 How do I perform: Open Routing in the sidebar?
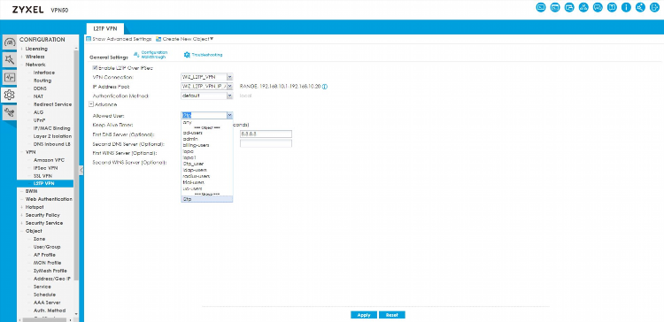tap(42, 80)
